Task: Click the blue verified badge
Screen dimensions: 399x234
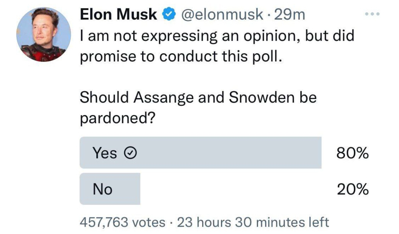Action: pyautogui.click(x=170, y=15)
